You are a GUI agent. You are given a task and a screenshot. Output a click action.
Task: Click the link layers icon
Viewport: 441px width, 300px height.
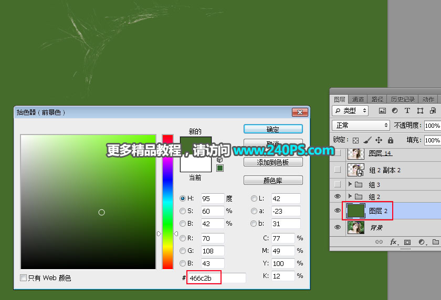(379, 242)
